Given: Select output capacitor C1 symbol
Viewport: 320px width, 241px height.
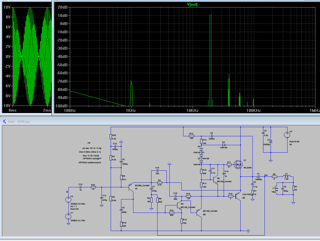Looking at the screenshot, I should pyautogui.click(x=258, y=177).
